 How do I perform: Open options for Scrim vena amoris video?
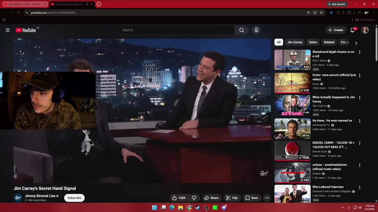coord(359,75)
